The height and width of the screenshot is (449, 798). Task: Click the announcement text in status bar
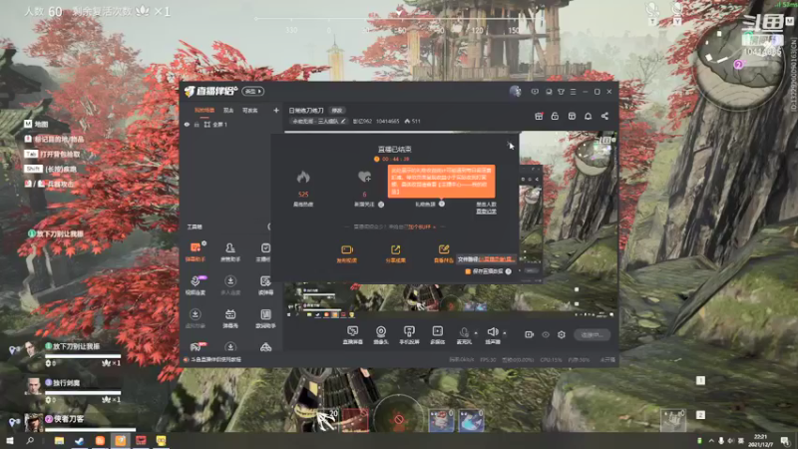[215, 359]
